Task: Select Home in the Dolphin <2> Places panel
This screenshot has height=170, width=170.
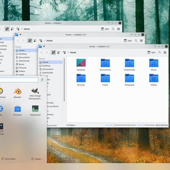Action: 51,62
